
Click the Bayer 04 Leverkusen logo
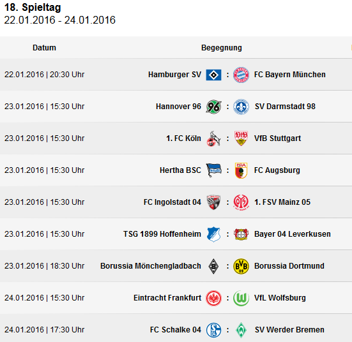coord(241,234)
